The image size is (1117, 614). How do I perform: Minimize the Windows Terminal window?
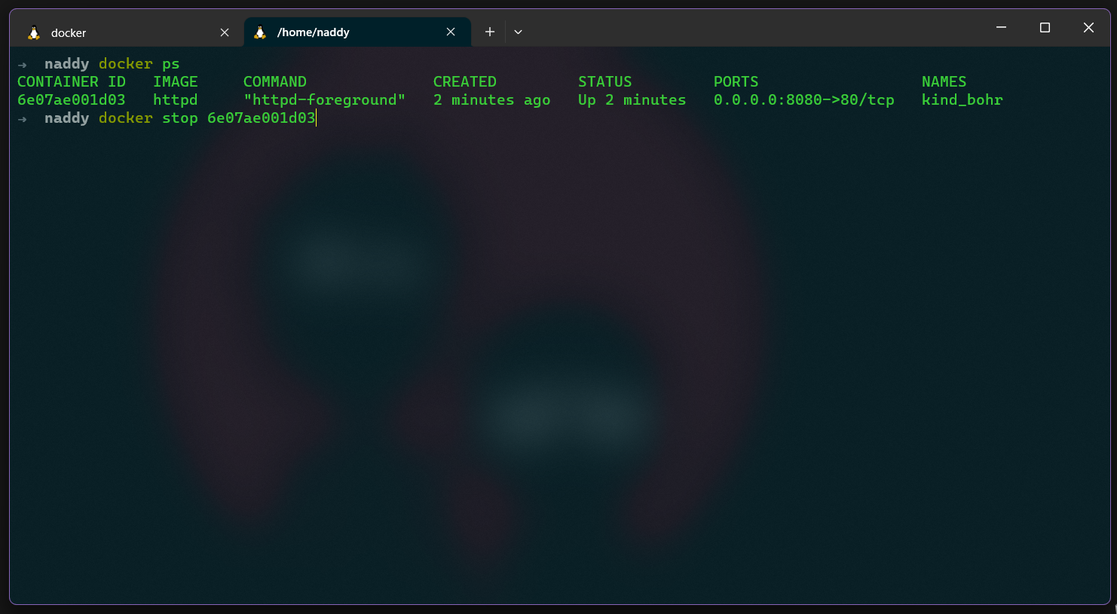1000,27
